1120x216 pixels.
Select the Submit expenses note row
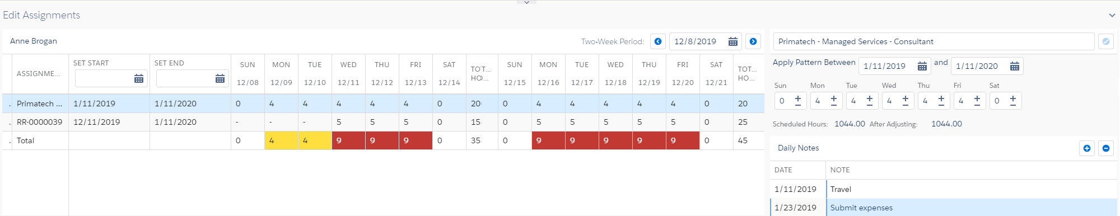[943, 208]
